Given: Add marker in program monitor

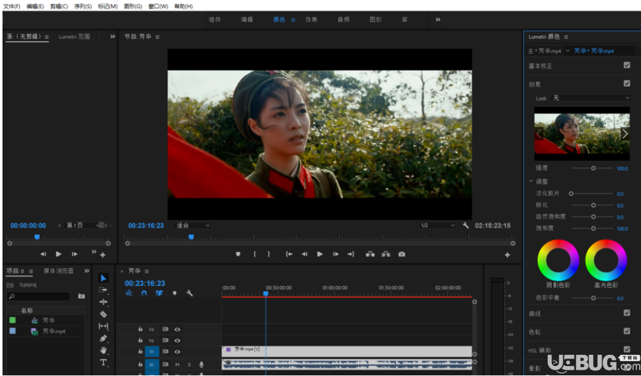Looking at the screenshot, I should point(238,254).
